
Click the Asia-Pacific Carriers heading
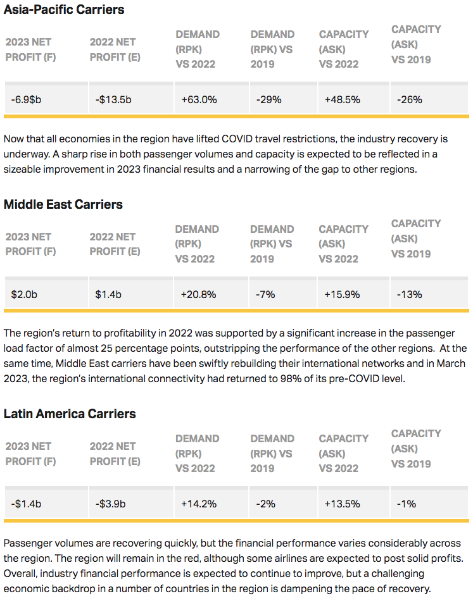64,9
